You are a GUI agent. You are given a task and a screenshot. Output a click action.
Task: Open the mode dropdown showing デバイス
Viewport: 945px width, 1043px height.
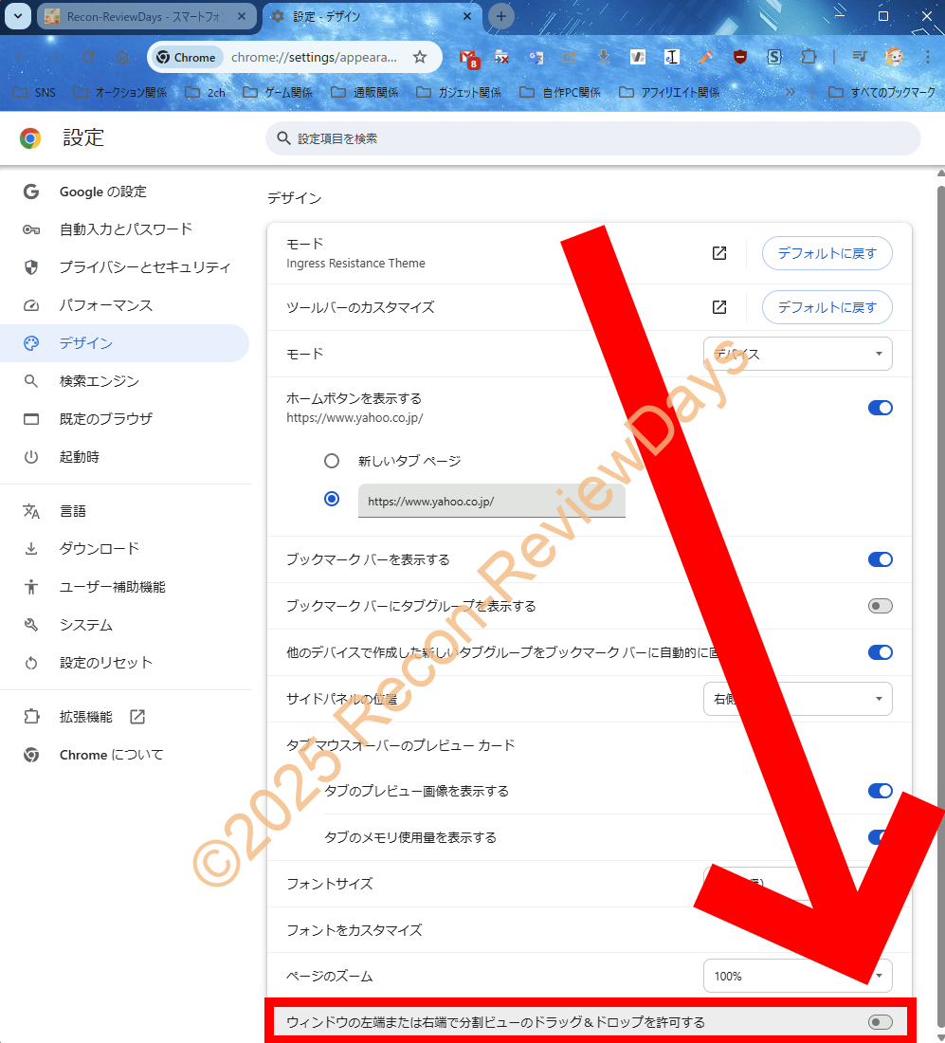pyautogui.click(x=797, y=354)
